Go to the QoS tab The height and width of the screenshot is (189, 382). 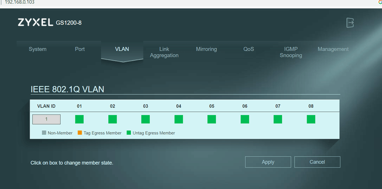coord(248,49)
